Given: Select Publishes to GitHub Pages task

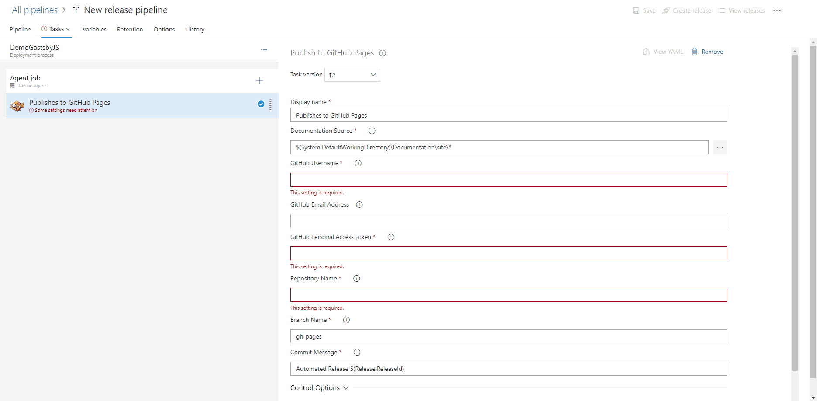Looking at the screenshot, I should point(142,106).
